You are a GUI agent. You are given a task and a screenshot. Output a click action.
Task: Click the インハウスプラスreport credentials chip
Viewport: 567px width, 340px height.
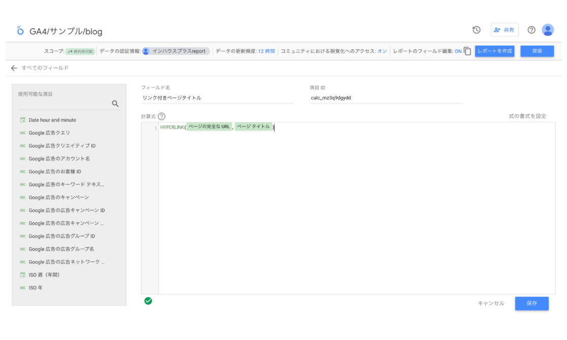coord(176,51)
